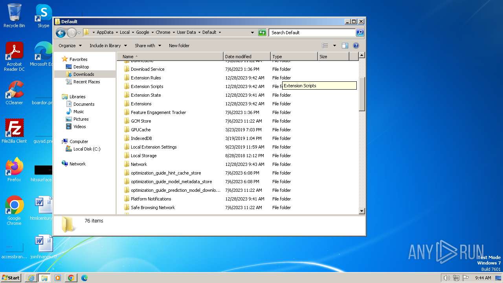Open Microsoft Edge on the taskbar

click(x=84, y=278)
